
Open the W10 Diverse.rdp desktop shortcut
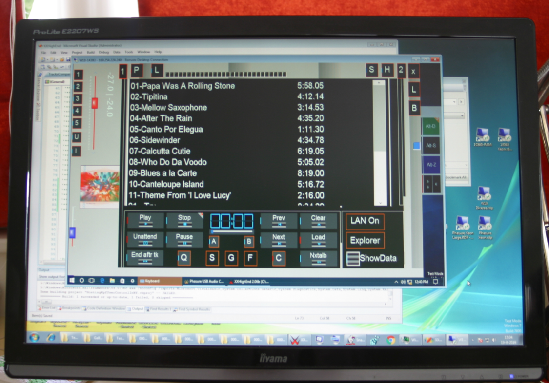484,198
